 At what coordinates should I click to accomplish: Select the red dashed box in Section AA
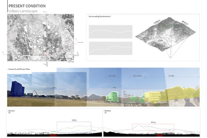153,127
